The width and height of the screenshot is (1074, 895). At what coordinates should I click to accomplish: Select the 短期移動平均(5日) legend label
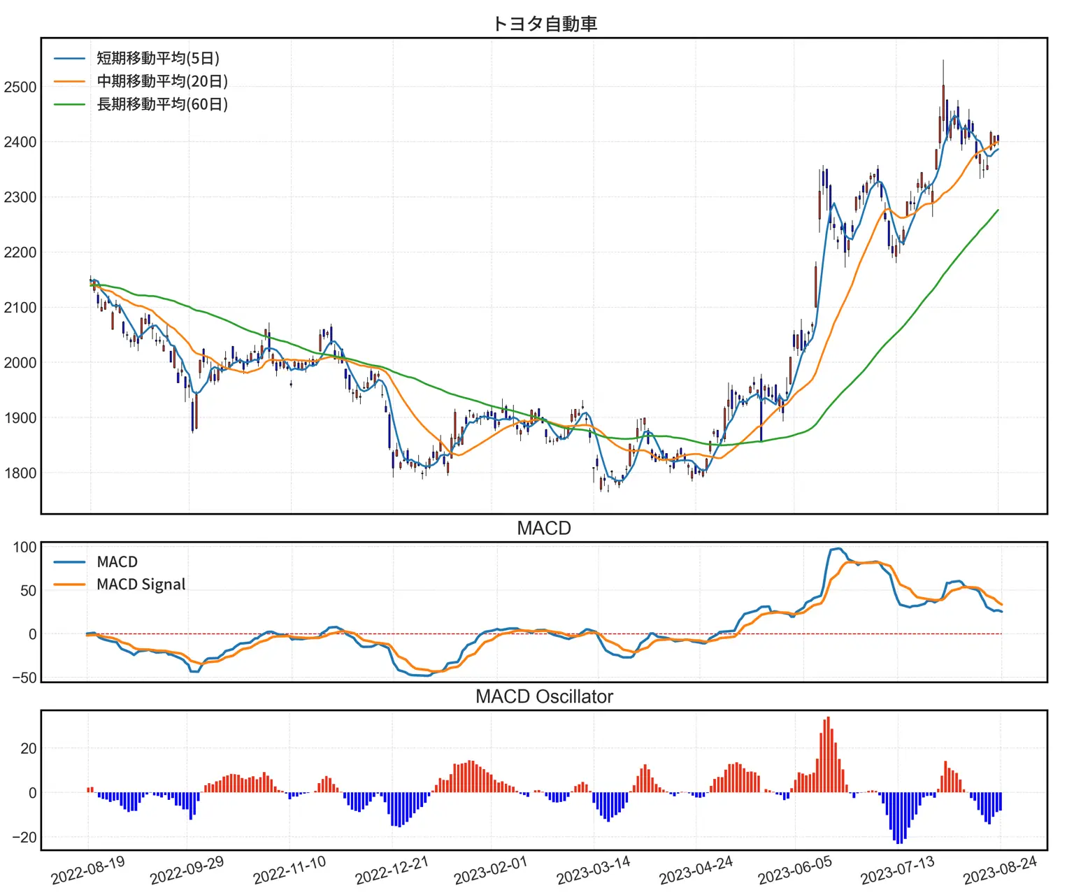158,58
